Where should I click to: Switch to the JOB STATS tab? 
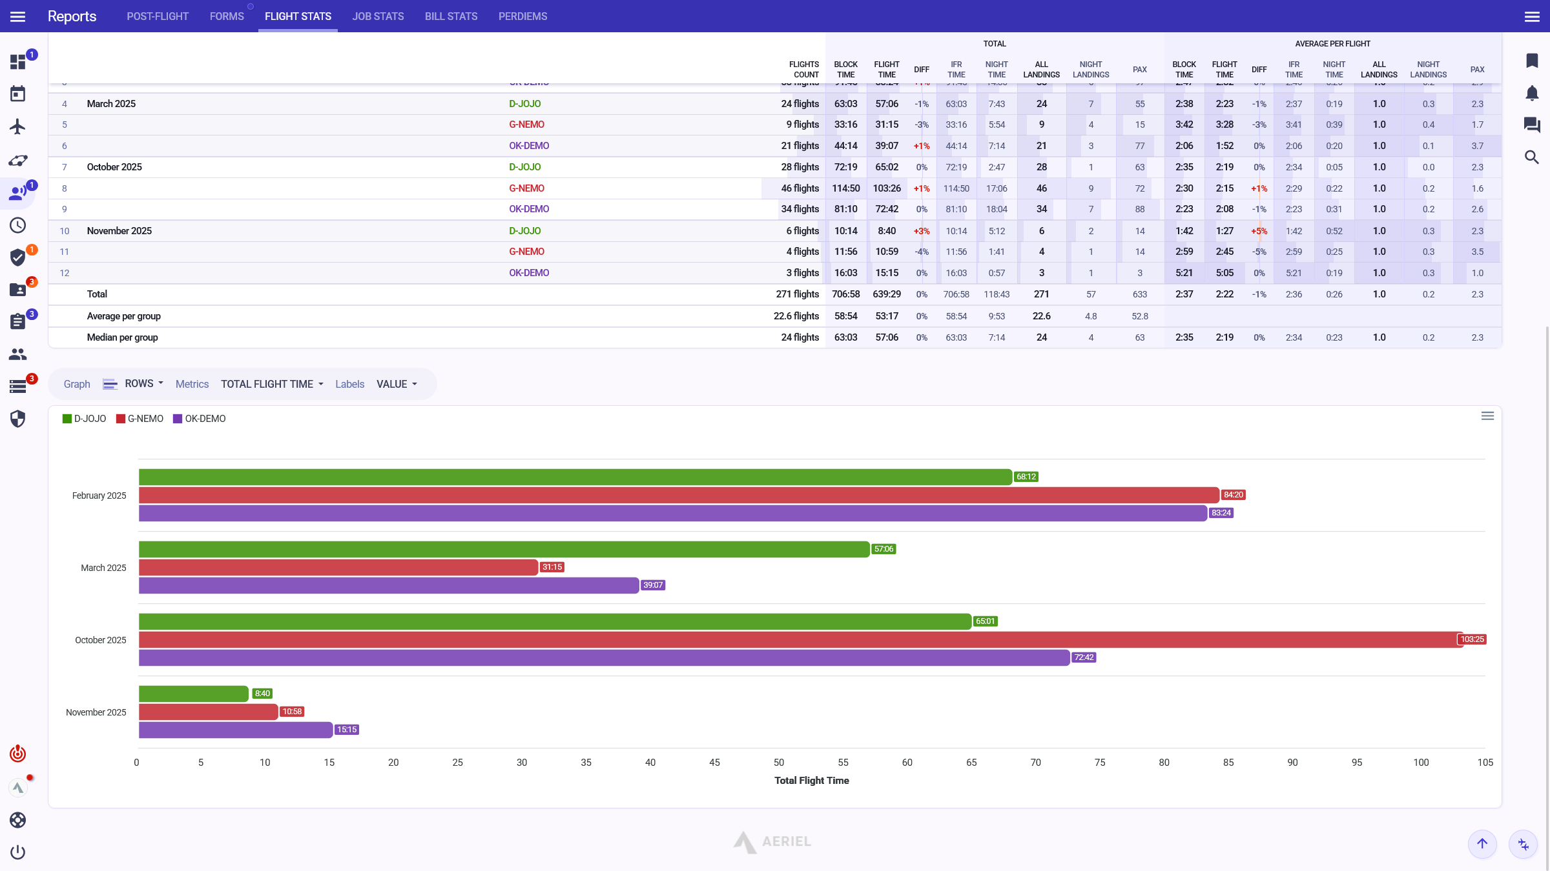coord(378,16)
